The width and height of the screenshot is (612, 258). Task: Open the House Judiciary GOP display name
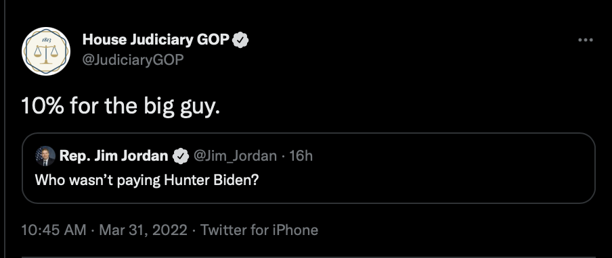click(x=156, y=40)
